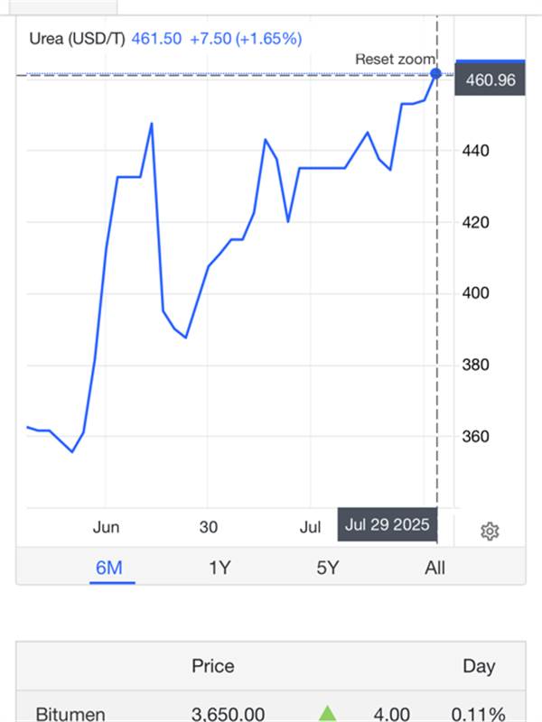Click the Jul 29 2025 date tooltip

pyautogui.click(x=388, y=524)
